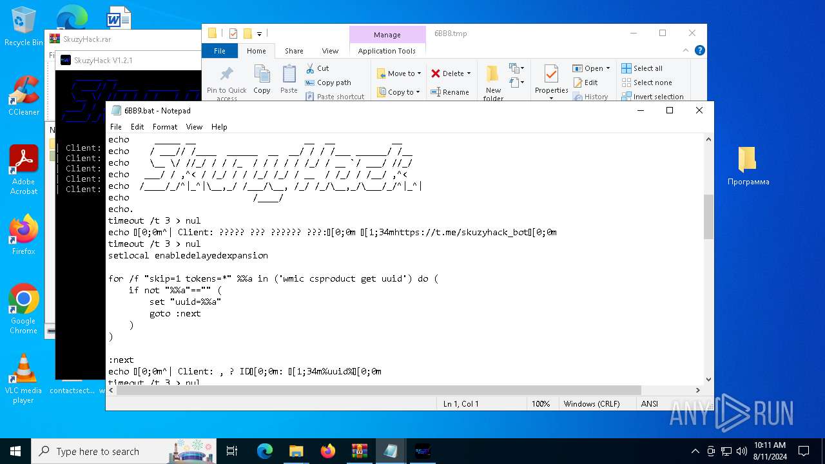This screenshot has height=464, width=825.
Task: Open the New item dropdown
Action: 515,68
